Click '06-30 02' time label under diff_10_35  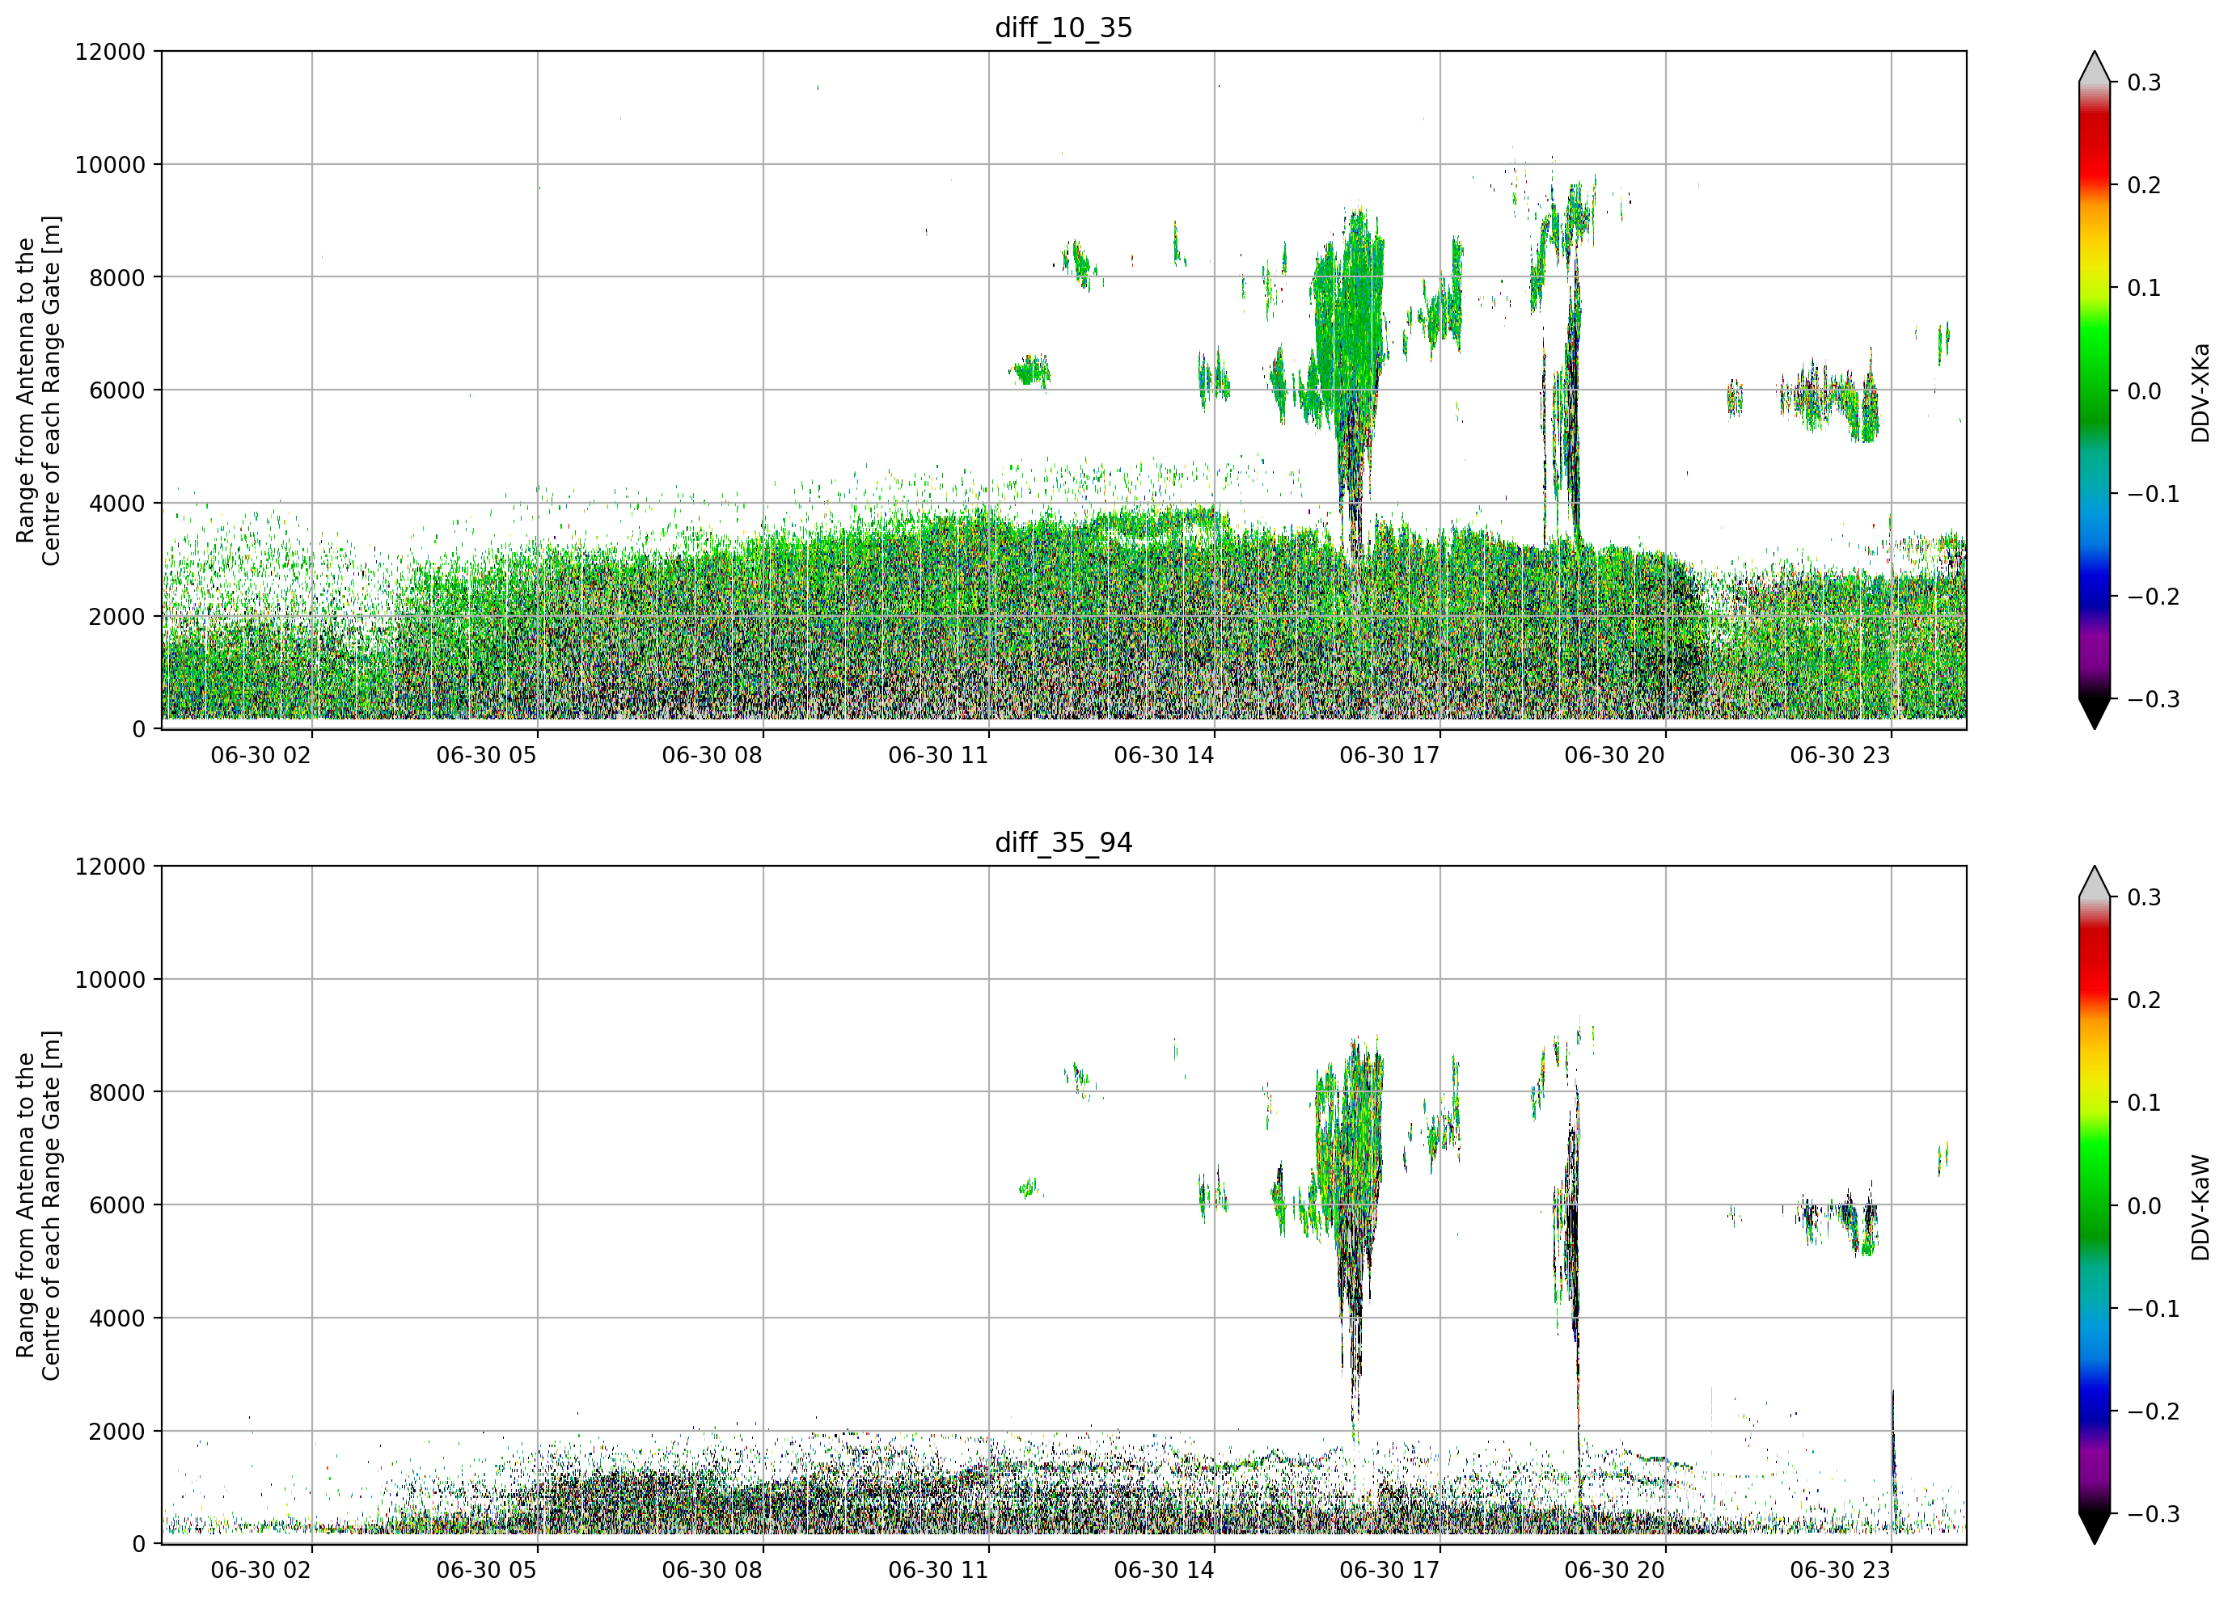(260, 755)
